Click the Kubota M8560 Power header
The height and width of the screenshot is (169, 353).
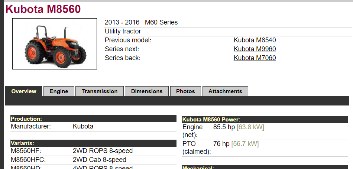click(x=265, y=120)
